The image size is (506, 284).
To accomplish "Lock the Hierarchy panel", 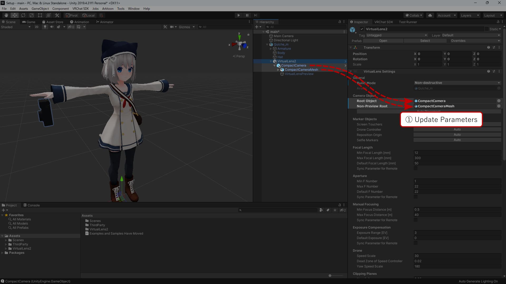I will click(340, 22).
